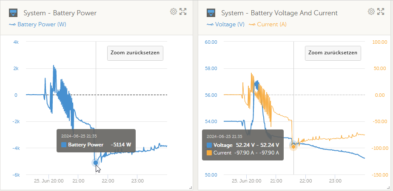The height and width of the screenshot is (191, 393).
Task: Reset zoom on the Voltage and Current chart
Action: 333,53
